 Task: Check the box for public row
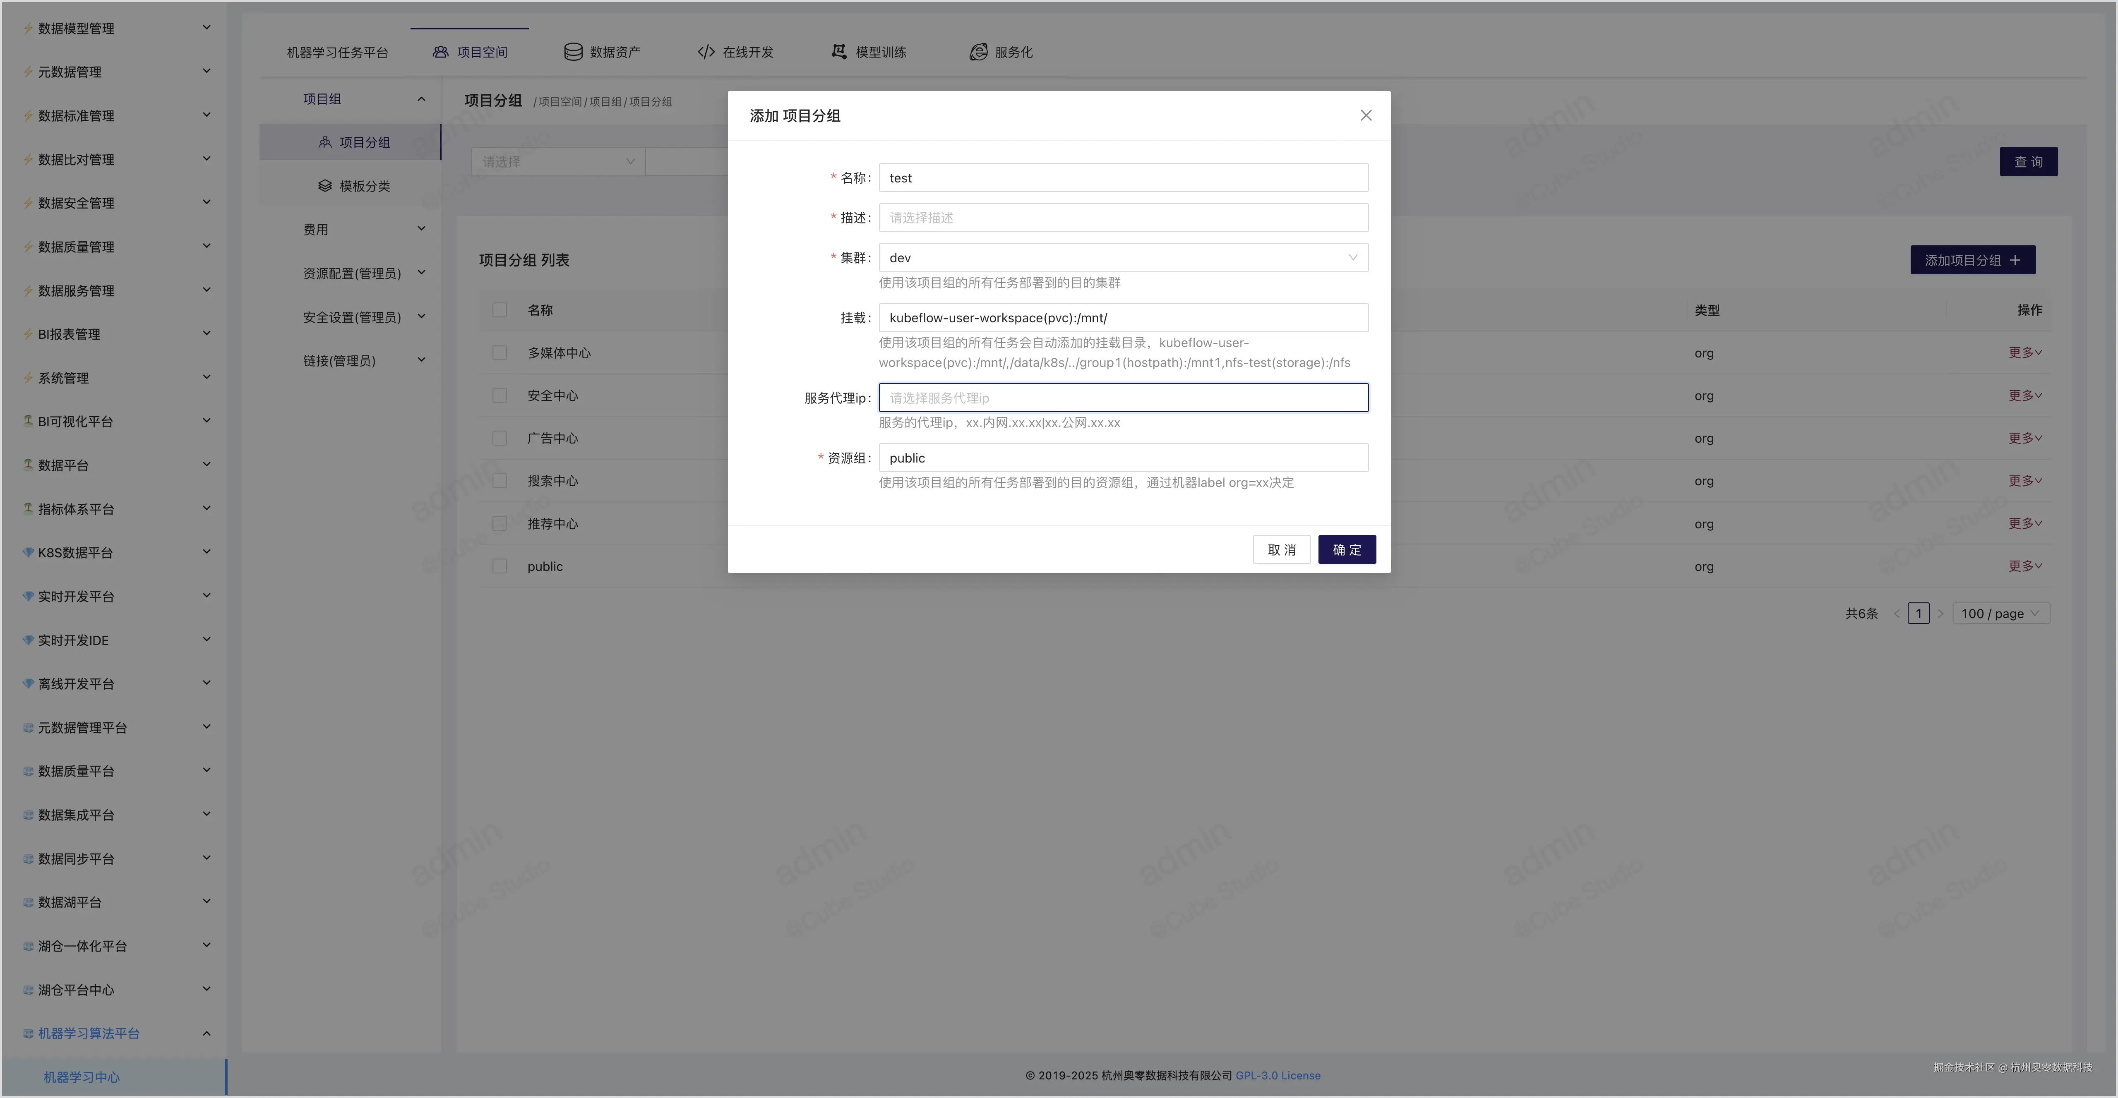pyautogui.click(x=499, y=566)
